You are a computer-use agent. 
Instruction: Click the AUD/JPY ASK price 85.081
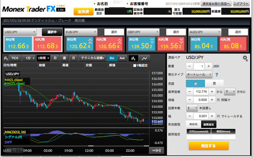[x=233, y=44]
